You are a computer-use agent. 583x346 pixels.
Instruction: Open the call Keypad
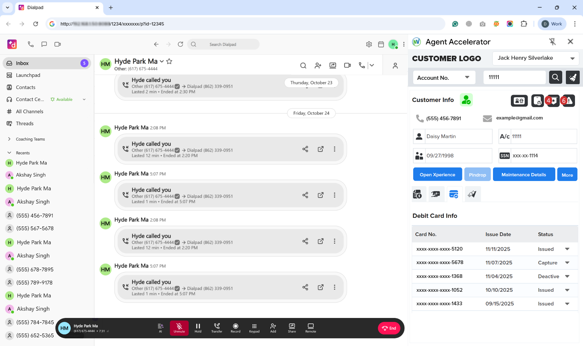click(254, 328)
